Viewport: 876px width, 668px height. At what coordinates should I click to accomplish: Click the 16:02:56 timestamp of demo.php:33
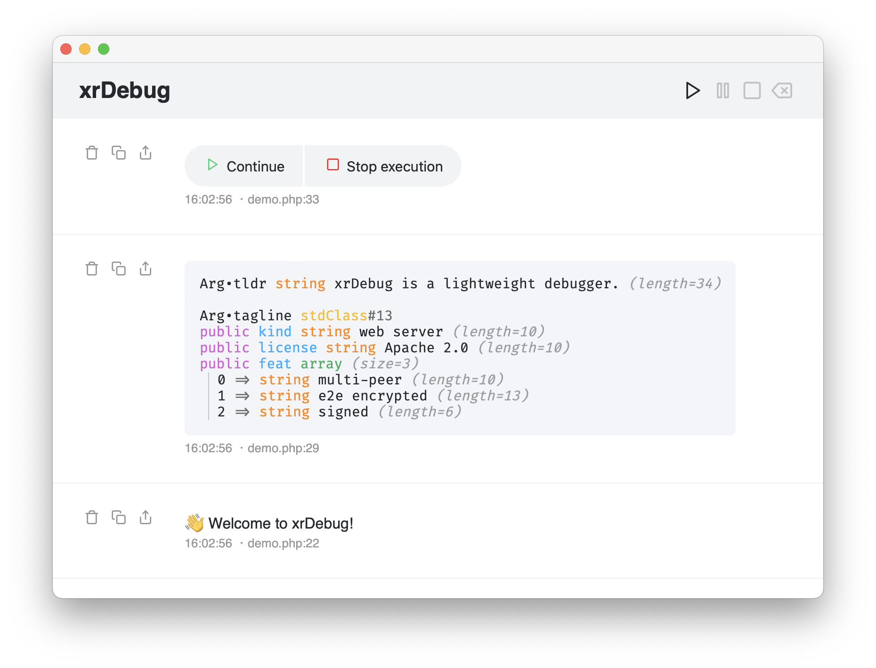click(x=208, y=199)
